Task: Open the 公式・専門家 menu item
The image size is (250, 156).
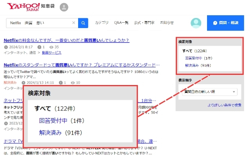Action: point(144,23)
